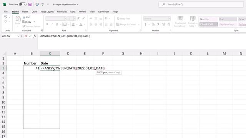Click the Fill Color bucket icon
246x138 pixels.
click(x=73, y=24)
